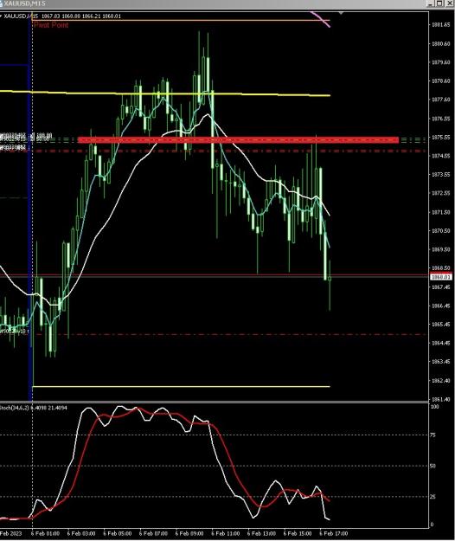Click the '6 Feb 01:00' time label
Image resolution: width=455 pixels, height=541 pixels.
tap(45, 534)
